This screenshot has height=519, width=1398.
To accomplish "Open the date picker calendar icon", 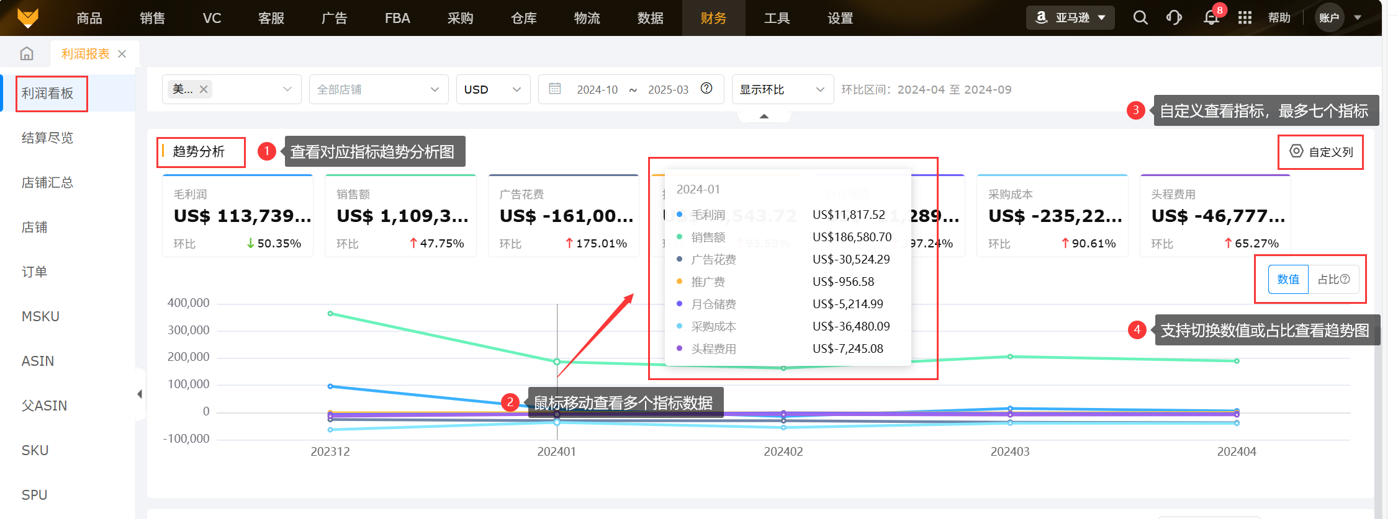I will coord(555,89).
